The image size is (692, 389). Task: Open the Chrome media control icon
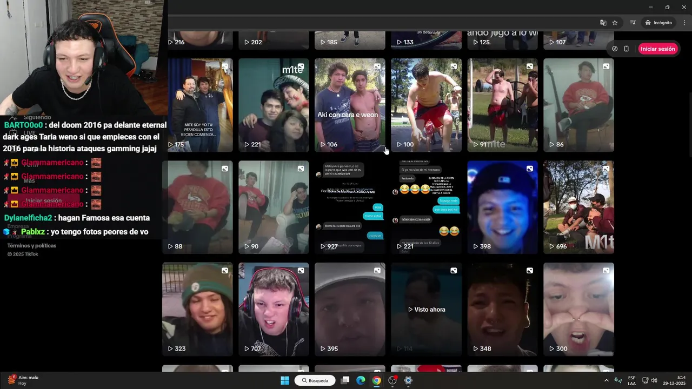[x=633, y=23]
